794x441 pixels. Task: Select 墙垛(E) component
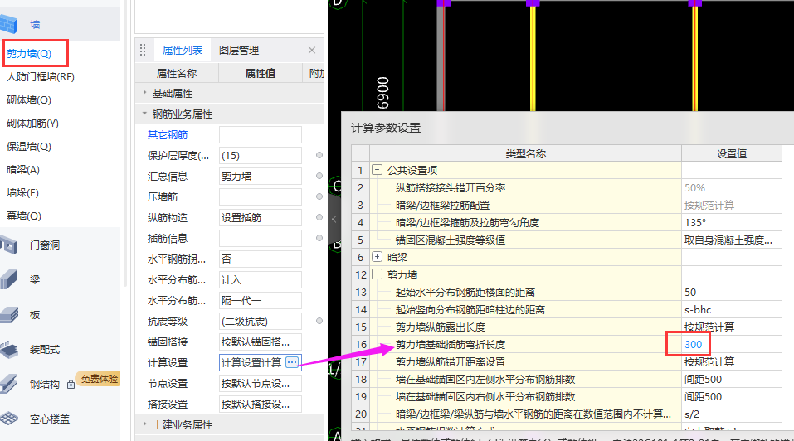click(x=22, y=193)
